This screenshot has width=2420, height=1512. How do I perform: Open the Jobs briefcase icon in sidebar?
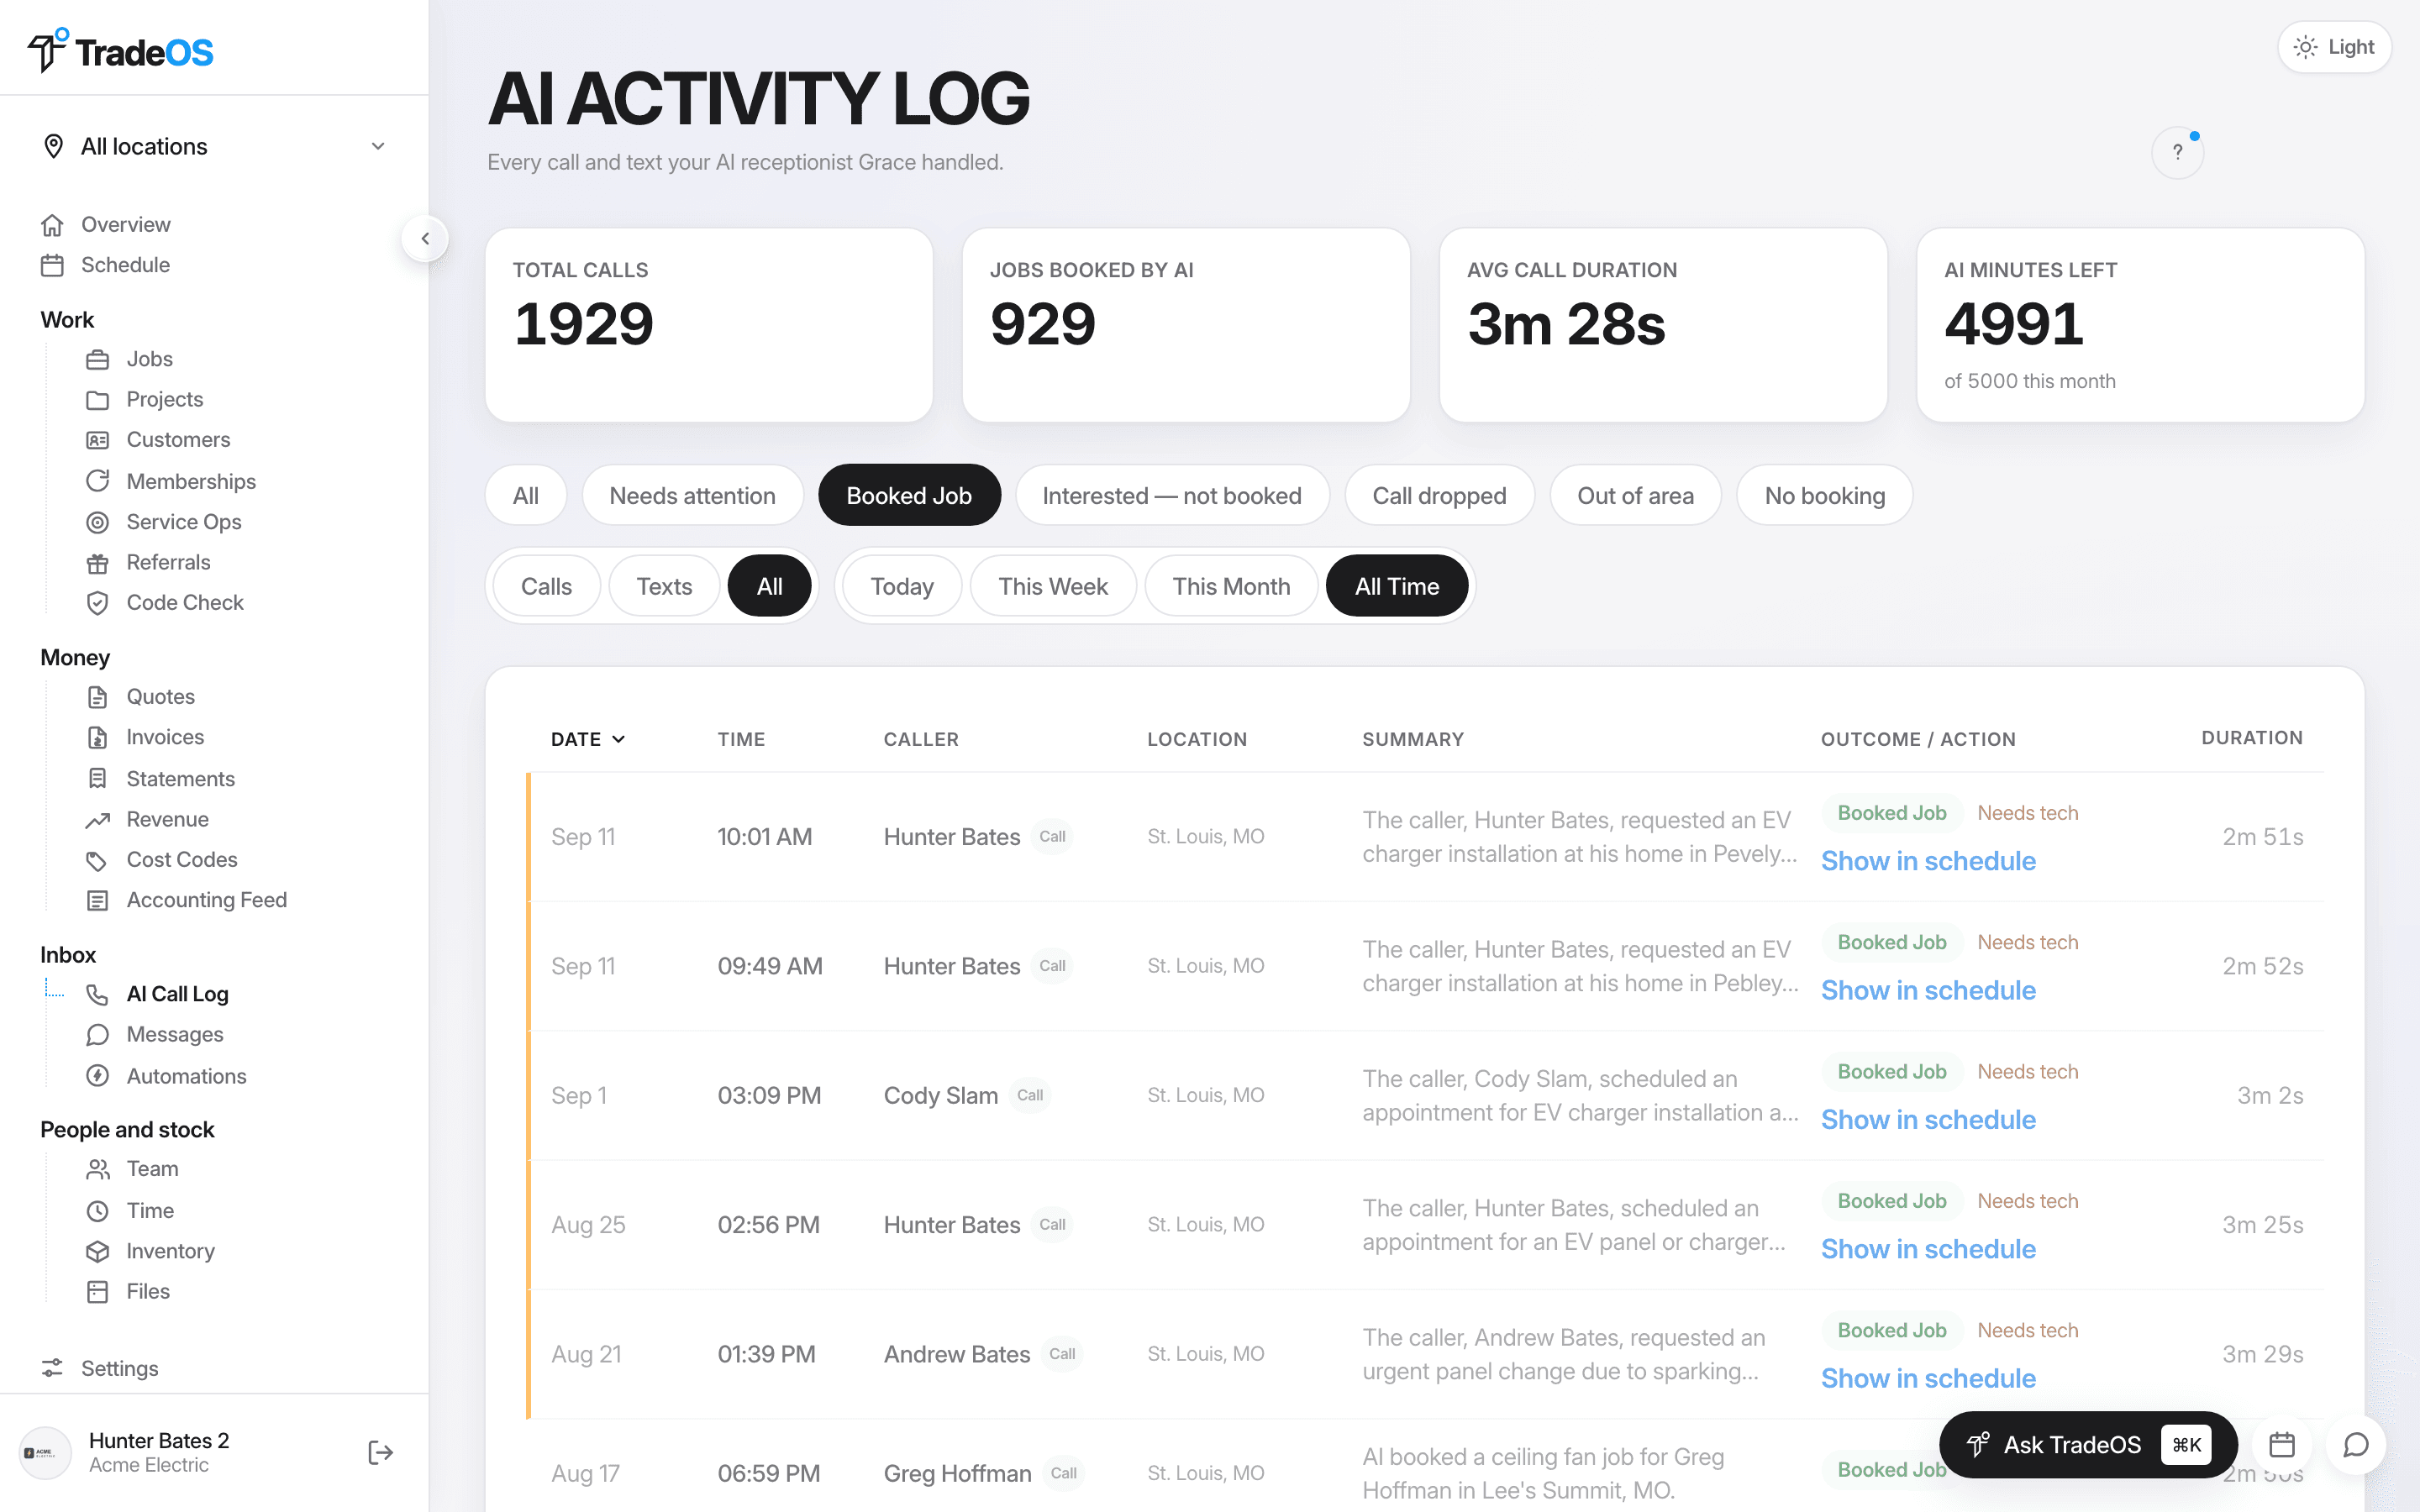(97, 359)
